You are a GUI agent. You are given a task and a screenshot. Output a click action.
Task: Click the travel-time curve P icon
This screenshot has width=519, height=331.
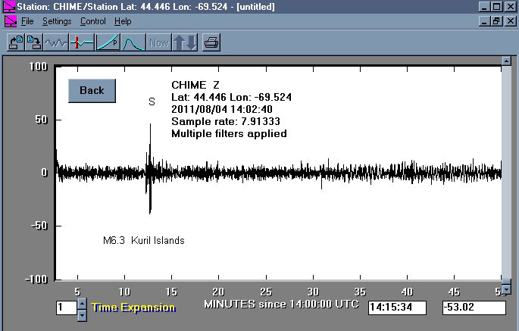[x=108, y=42]
